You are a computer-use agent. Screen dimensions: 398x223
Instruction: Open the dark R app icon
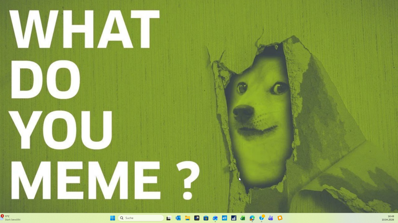click(197, 218)
